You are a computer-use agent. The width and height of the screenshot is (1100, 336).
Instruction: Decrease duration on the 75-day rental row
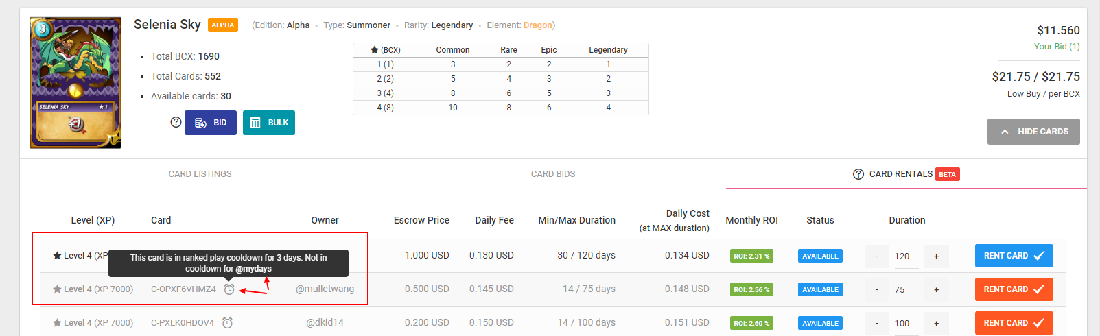tap(877, 290)
